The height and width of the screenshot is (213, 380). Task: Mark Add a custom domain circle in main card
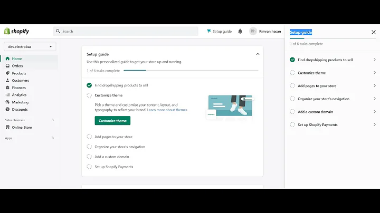(89, 157)
